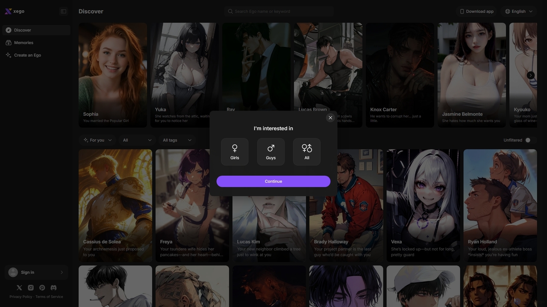Click next arrow on featured carousel

pyautogui.click(x=530, y=75)
